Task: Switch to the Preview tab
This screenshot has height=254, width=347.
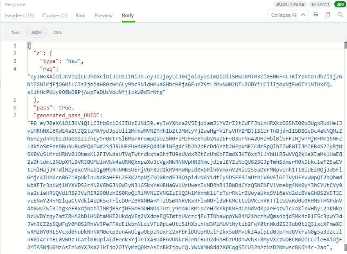Action: click(x=103, y=15)
